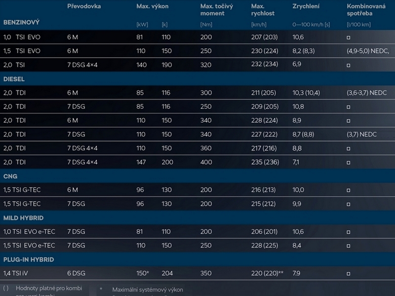This screenshot has width=395, height=296.
Task: Click the 147 kW power value
Action: (x=141, y=162)
